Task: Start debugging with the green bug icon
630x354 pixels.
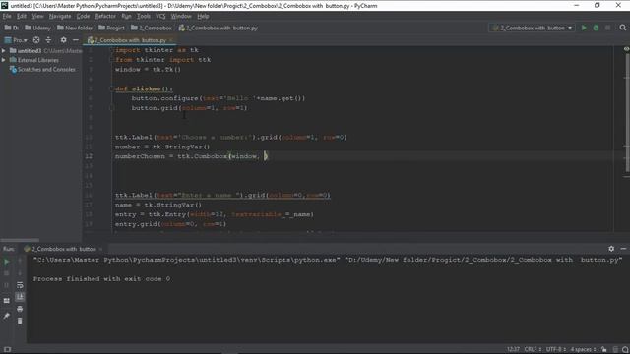Action: (x=596, y=28)
